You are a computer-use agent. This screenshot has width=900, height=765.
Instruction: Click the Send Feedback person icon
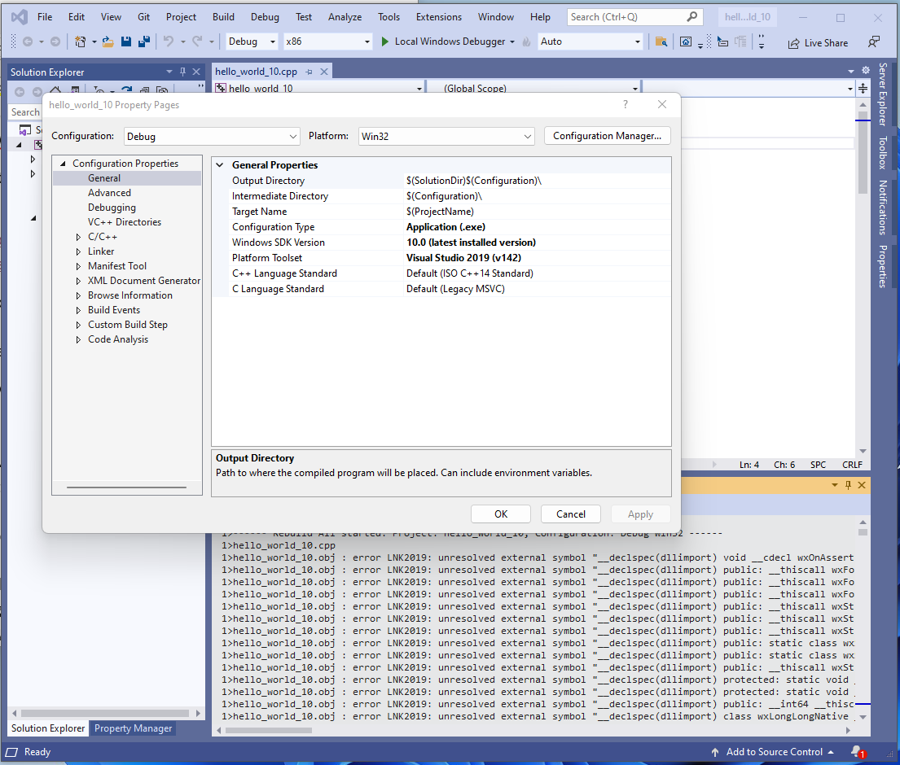point(874,42)
